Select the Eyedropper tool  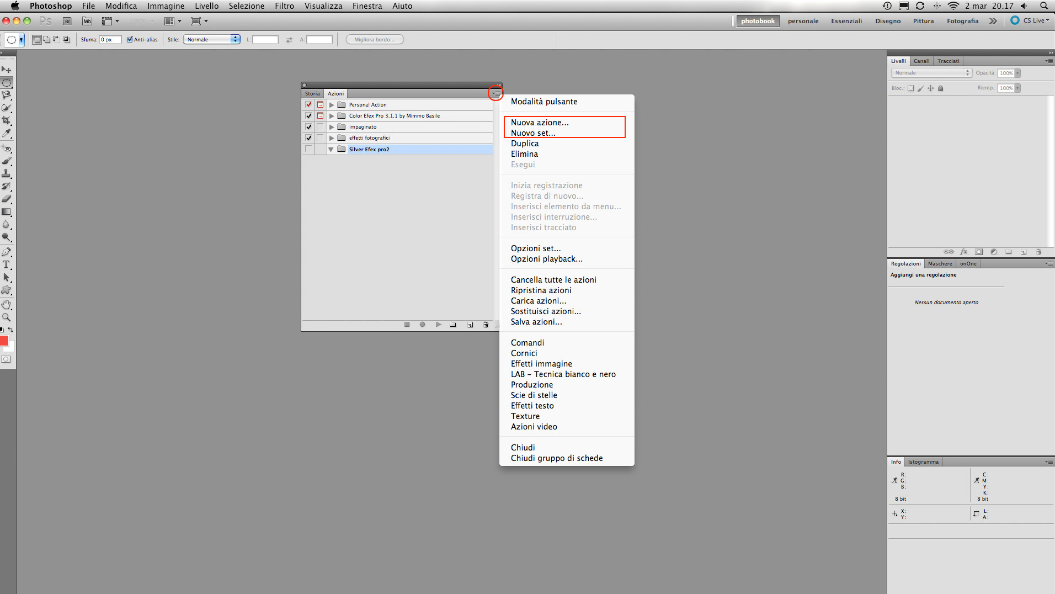[7, 133]
